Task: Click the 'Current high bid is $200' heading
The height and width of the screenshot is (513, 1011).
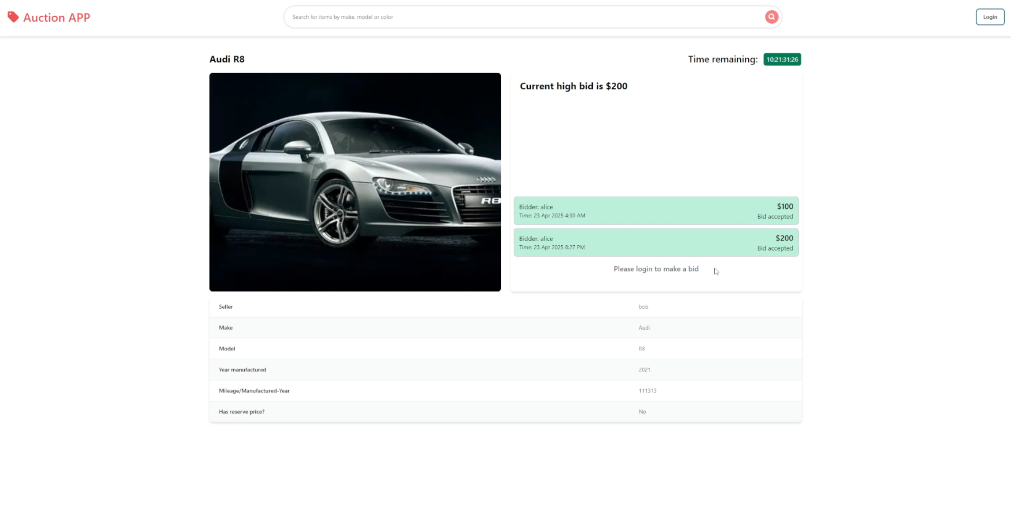Action: click(574, 86)
